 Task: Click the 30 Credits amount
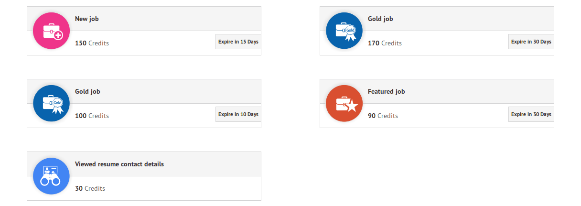90,188
